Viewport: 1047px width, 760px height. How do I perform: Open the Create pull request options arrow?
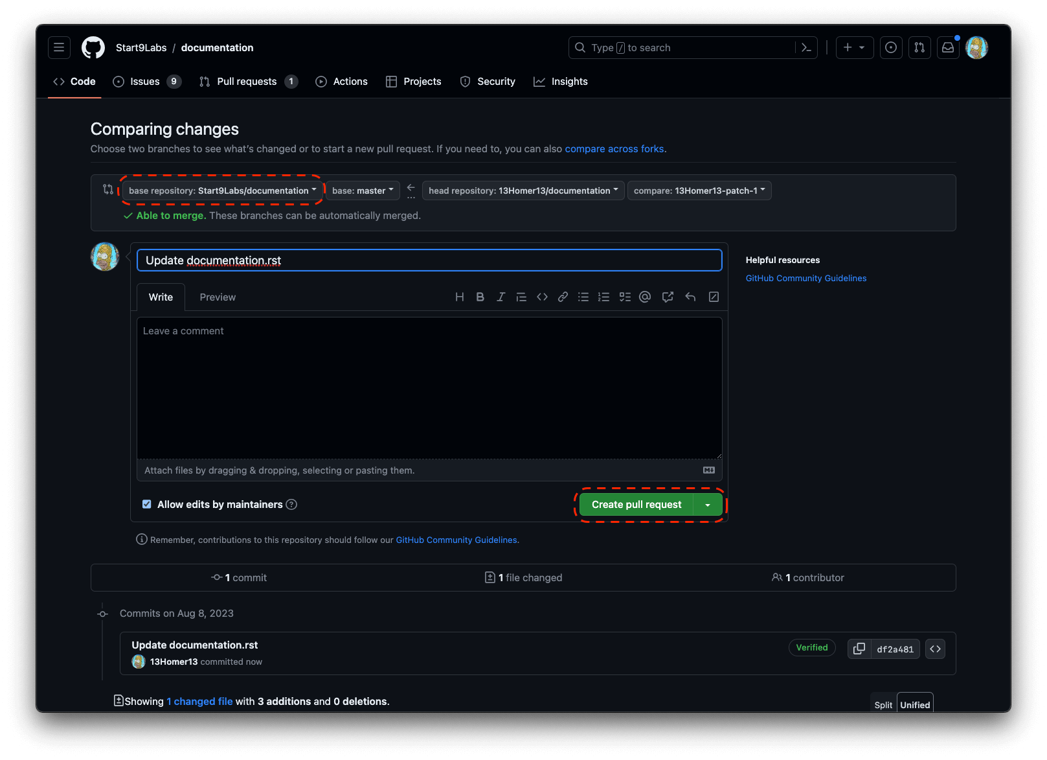tap(708, 505)
